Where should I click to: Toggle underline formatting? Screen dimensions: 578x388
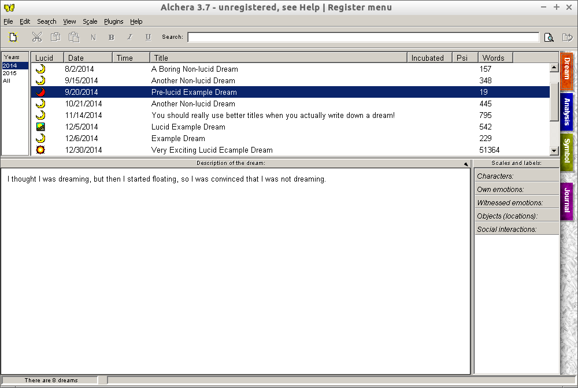click(x=148, y=37)
